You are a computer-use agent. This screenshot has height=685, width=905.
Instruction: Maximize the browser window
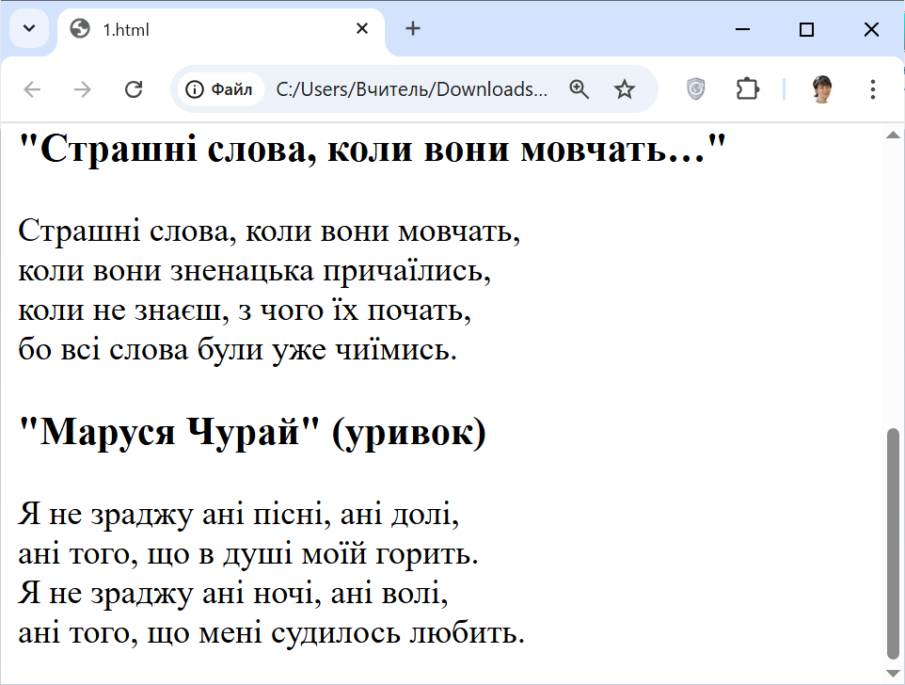point(806,29)
